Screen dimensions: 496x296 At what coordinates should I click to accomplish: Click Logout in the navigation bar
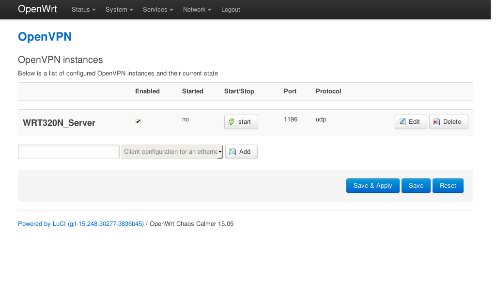point(231,10)
